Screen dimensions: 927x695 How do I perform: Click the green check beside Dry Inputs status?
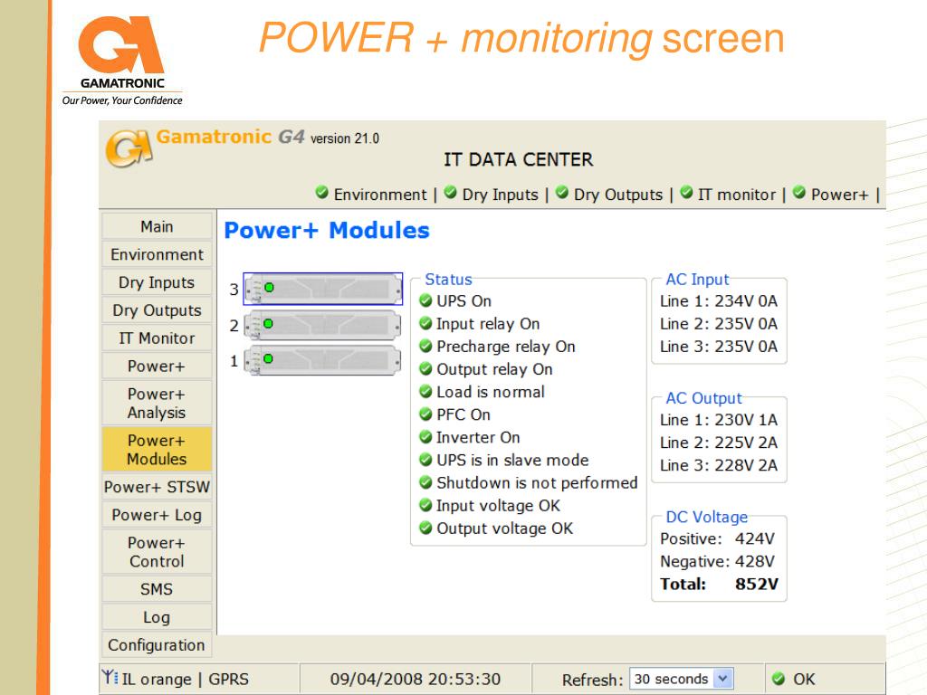tap(451, 192)
